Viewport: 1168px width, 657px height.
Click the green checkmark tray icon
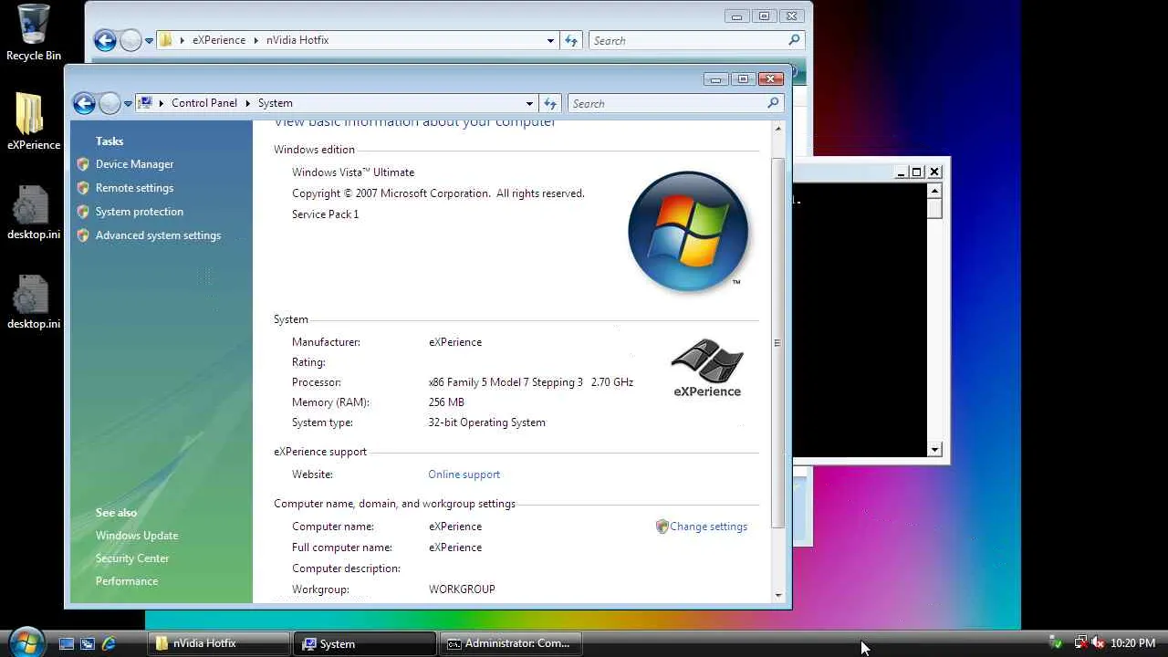point(1056,643)
